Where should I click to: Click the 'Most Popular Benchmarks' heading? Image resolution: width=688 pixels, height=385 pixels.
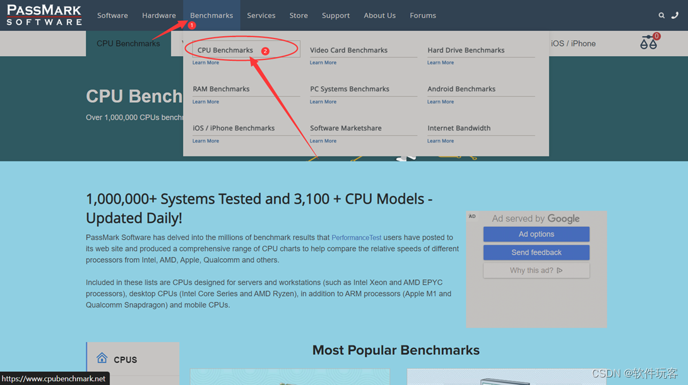(x=396, y=350)
